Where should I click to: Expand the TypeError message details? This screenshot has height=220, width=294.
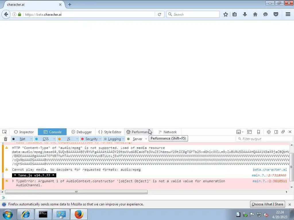13,181
